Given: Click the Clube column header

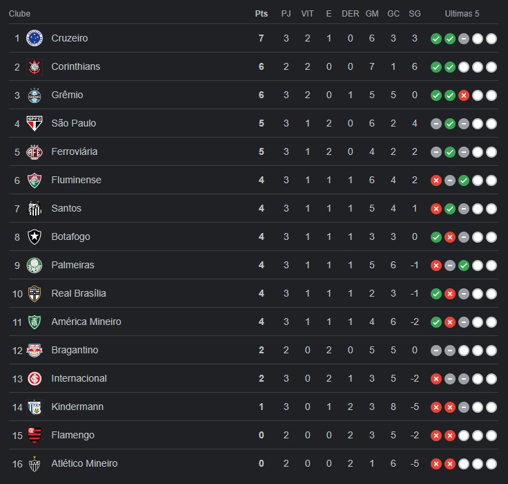Looking at the screenshot, I should tap(19, 14).
